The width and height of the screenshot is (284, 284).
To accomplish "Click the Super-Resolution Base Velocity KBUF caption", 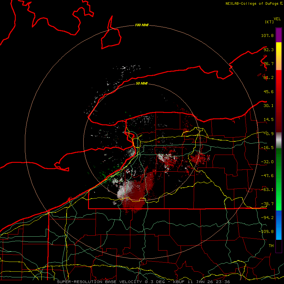I will 144,282.
